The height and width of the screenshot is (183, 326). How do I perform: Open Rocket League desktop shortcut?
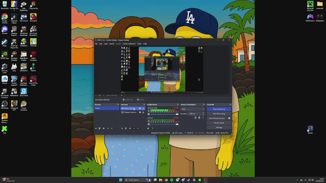14,81
